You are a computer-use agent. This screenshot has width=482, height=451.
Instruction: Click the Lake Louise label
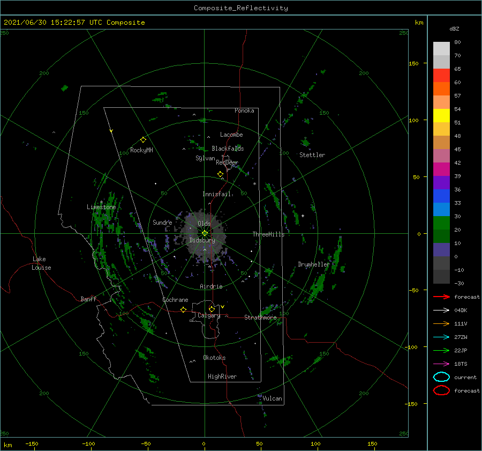click(x=41, y=263)
